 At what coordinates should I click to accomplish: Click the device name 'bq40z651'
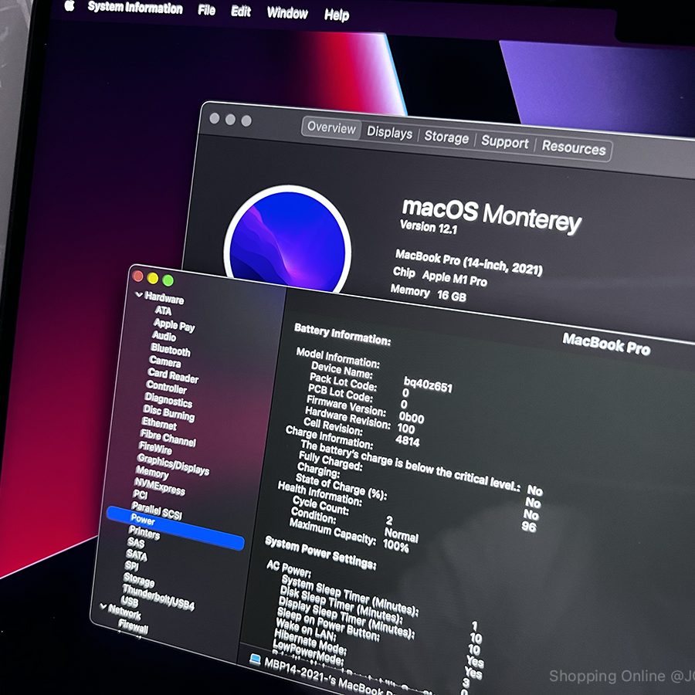[x=428, y=385]
